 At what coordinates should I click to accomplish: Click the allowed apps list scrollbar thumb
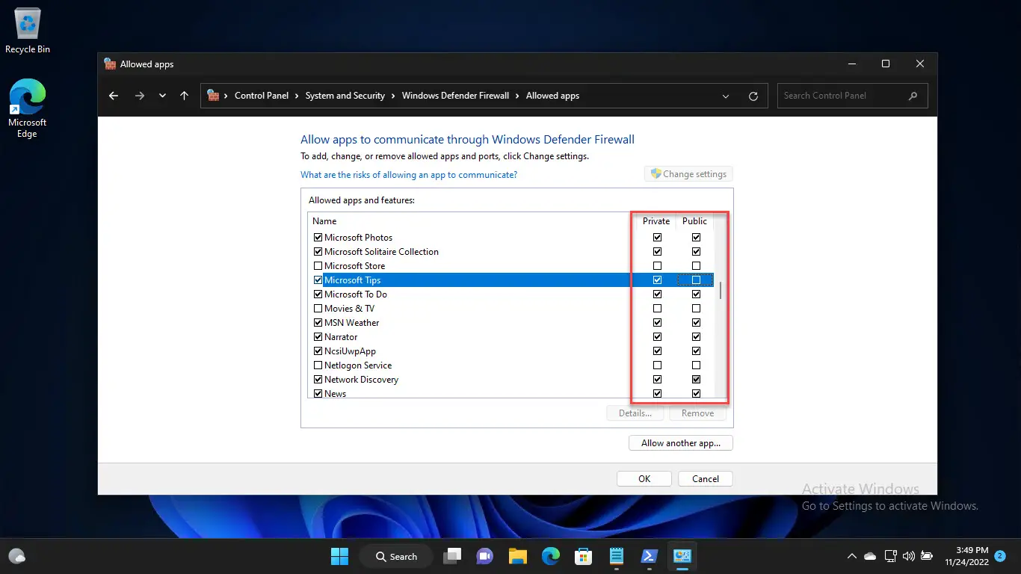click(x=721, y=290)
